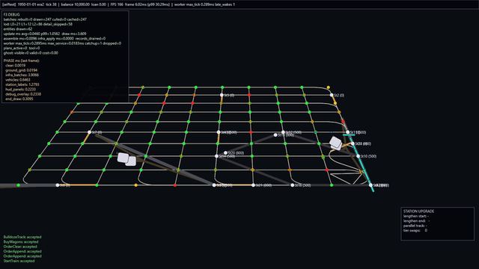Select the St21 (800) station marker
Viewport: 479px width, 269px height.
(x=253, y=185)
